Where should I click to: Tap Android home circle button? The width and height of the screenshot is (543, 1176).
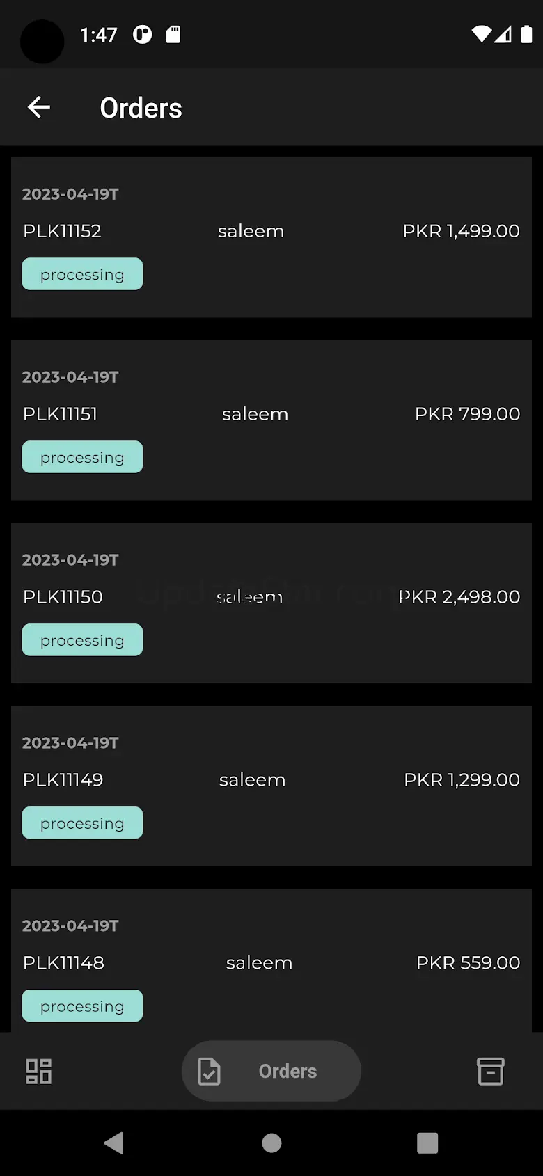(x=271, y=1143)
